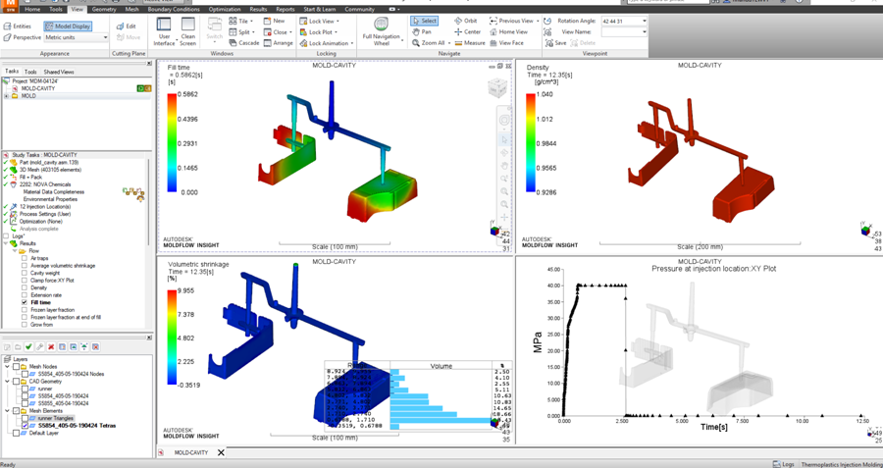Open the Results ribbon tab
The height and width of the screenshot is (468, 883).
pyautogui.click(x=258, y=9)
